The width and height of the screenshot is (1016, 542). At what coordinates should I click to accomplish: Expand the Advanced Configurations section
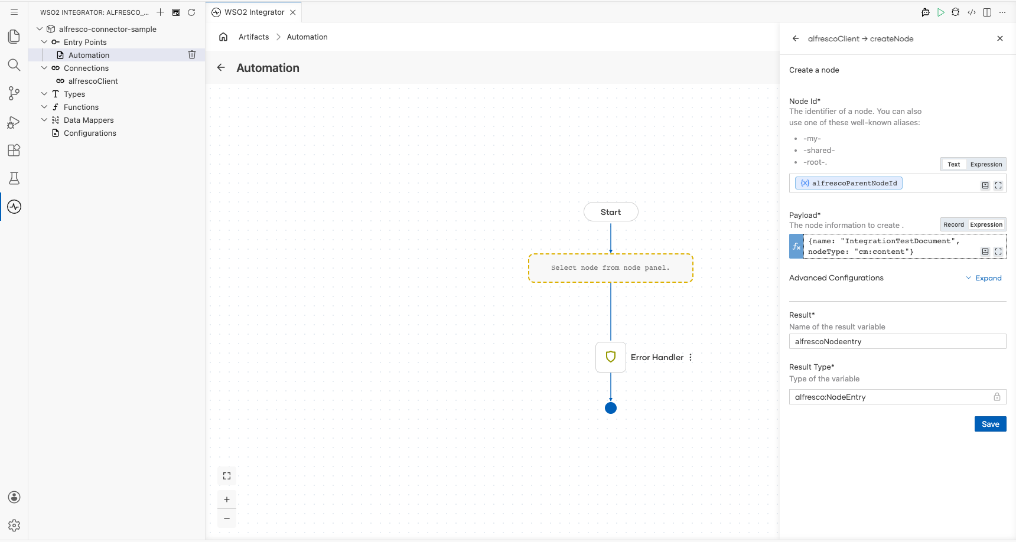click(984, 278)
